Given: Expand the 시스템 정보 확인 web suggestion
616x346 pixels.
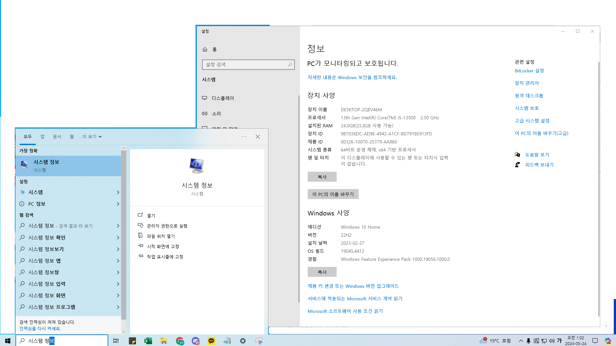Looking at the screenshot, I should 118,238.
